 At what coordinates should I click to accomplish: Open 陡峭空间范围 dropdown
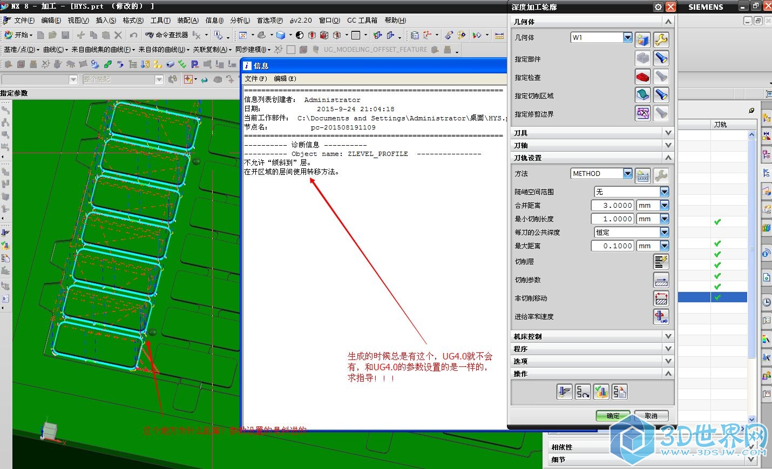click(x=665, y=192)
